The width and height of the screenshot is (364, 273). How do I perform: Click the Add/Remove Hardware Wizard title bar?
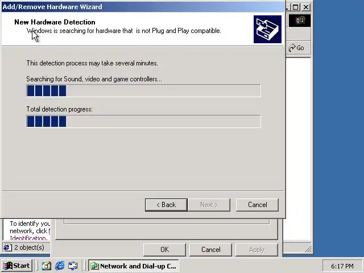click(x=143, y=6)
